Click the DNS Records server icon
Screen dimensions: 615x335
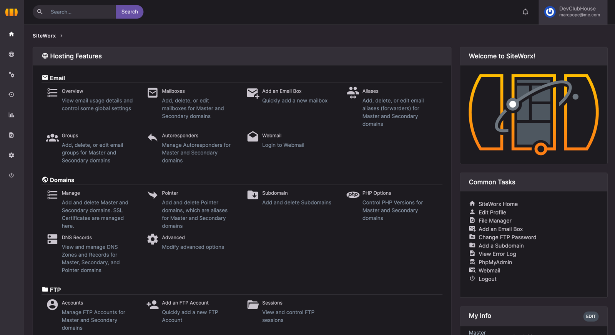click(x=52, y=239)
